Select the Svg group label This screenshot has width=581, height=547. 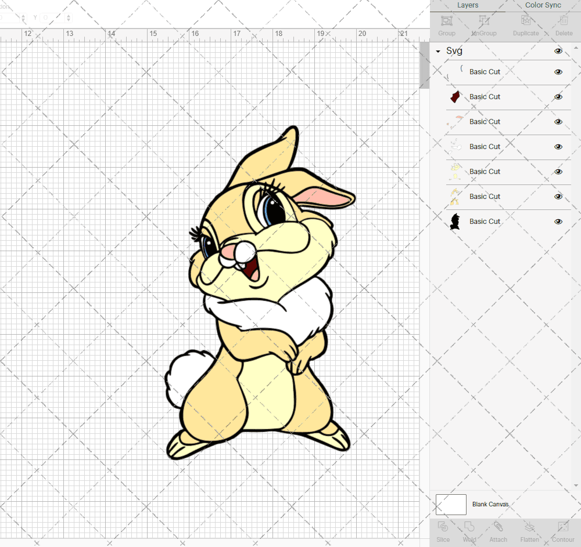click(x=454, y=50)
